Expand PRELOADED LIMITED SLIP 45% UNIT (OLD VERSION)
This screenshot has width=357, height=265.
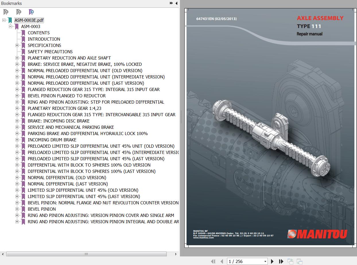tap(17, 146)
